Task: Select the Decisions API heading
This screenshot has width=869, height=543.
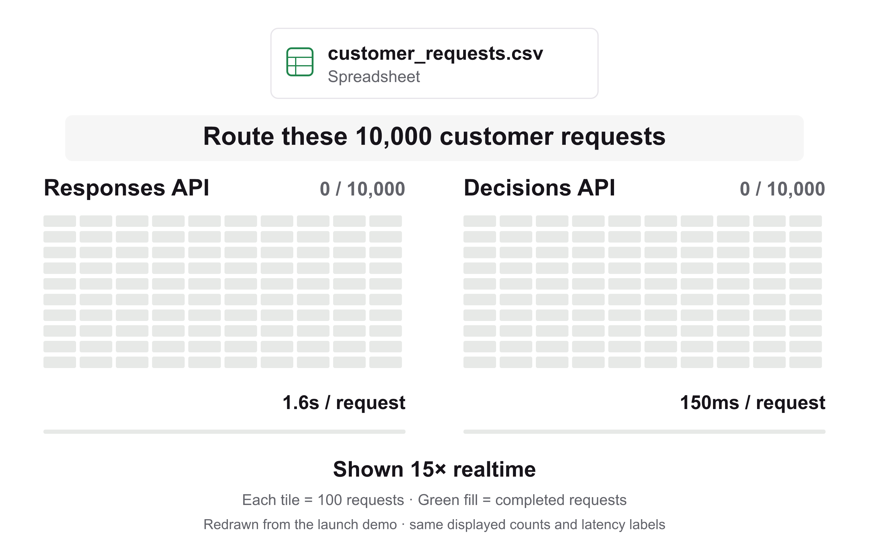Action: point(540,188)
